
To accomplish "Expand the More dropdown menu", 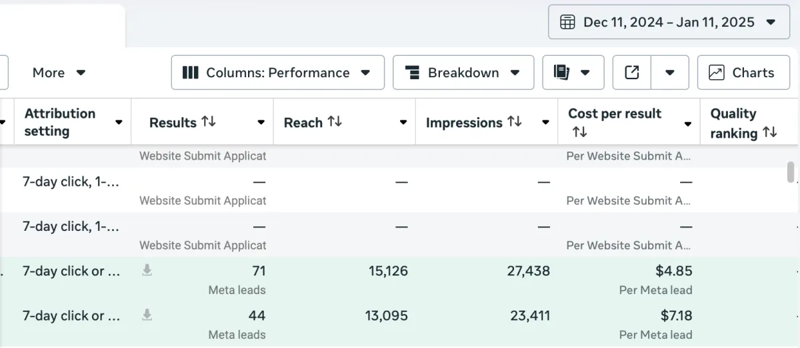I will click(x=59, y=73).
